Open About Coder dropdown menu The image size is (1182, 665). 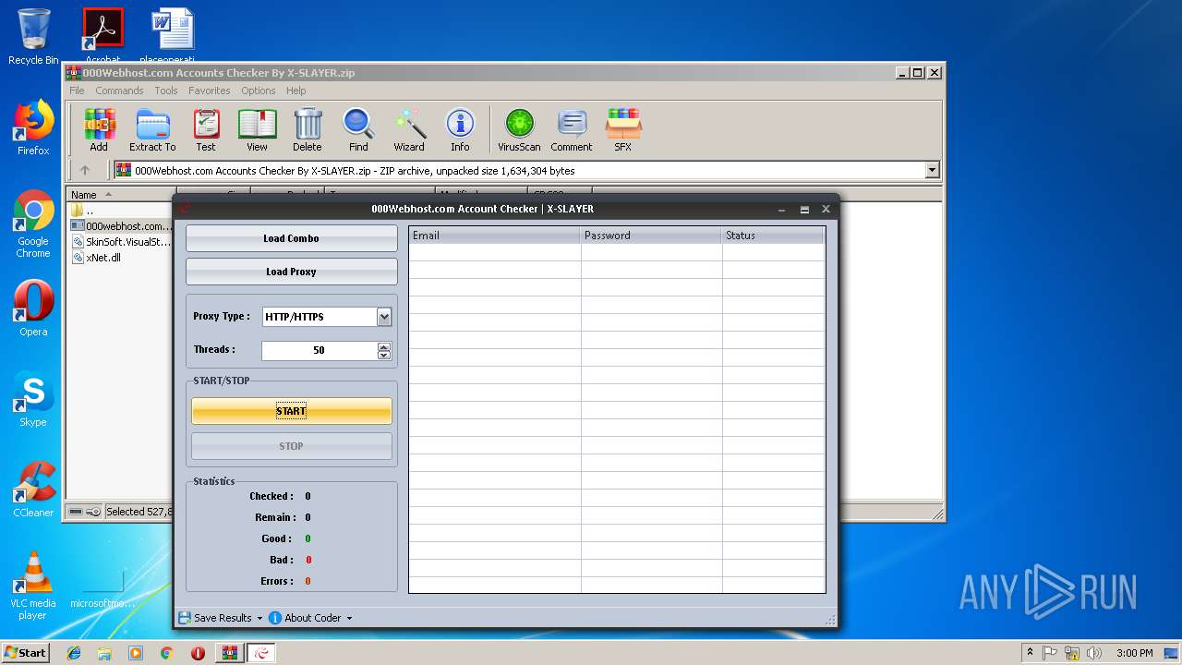[310, 618]
